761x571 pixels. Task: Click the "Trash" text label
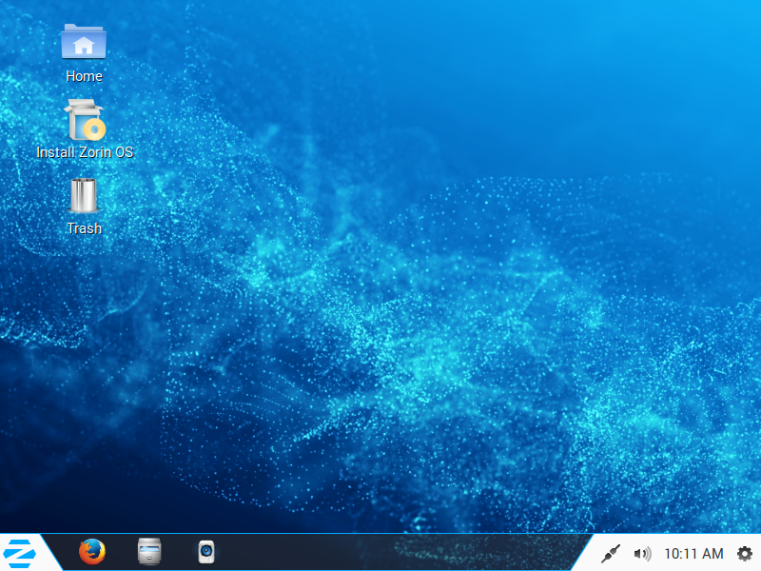[84, 228]
